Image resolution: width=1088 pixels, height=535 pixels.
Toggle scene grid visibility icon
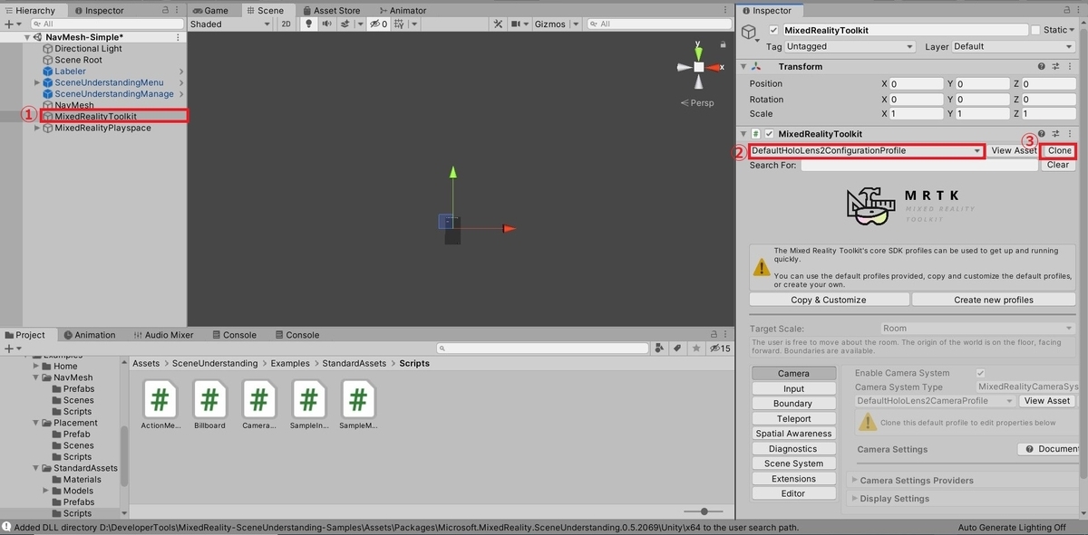(x=399, y=24)
